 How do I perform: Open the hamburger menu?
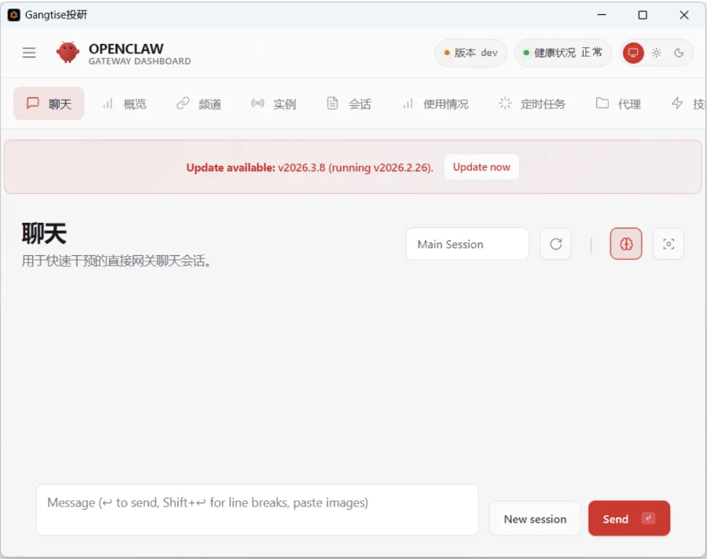[29, 53]
